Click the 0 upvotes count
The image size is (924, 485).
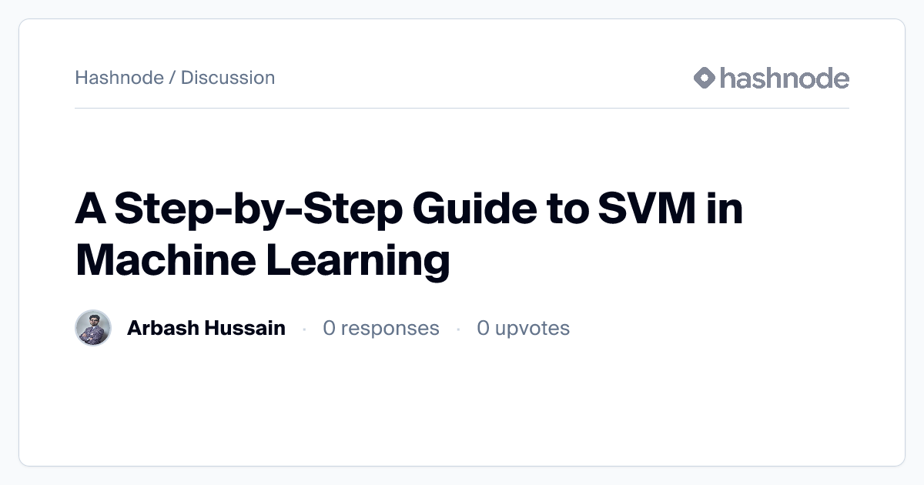(x=523, y=328)
